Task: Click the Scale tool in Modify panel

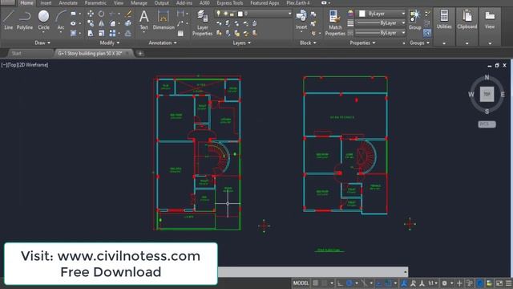Action: (102, 33)
